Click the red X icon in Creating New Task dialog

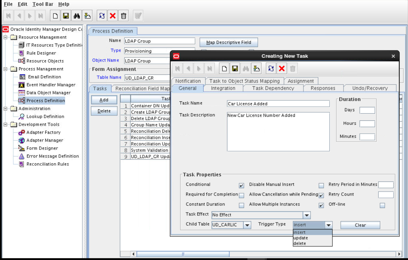[282, 69]
